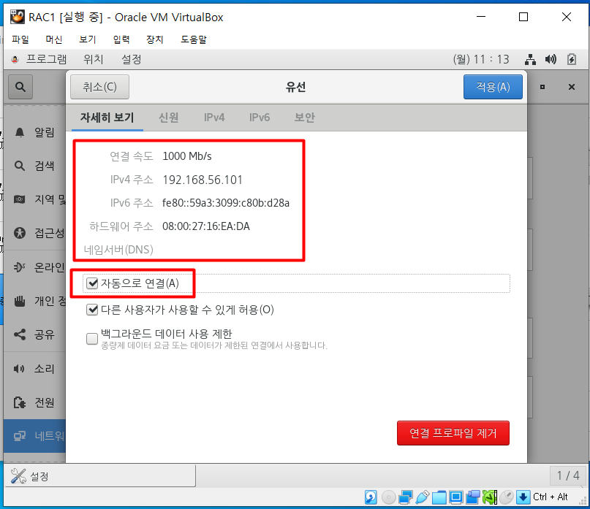Toggle 다른 사용자가 사용할 수 있게 허용 checkbox
Viewport: 590px width, 509px height.
click(92, 310)
